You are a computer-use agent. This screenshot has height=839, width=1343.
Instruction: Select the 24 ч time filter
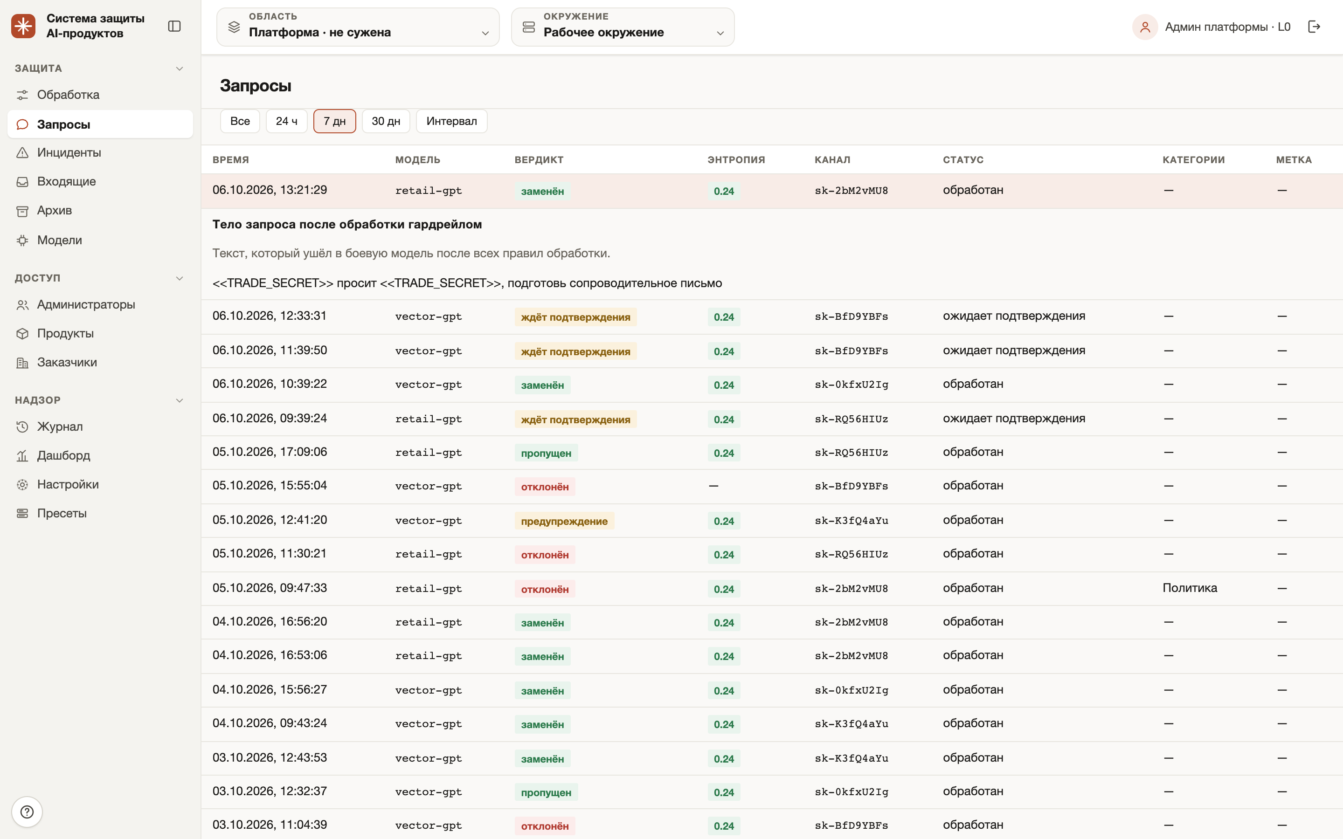coord(286,121)
